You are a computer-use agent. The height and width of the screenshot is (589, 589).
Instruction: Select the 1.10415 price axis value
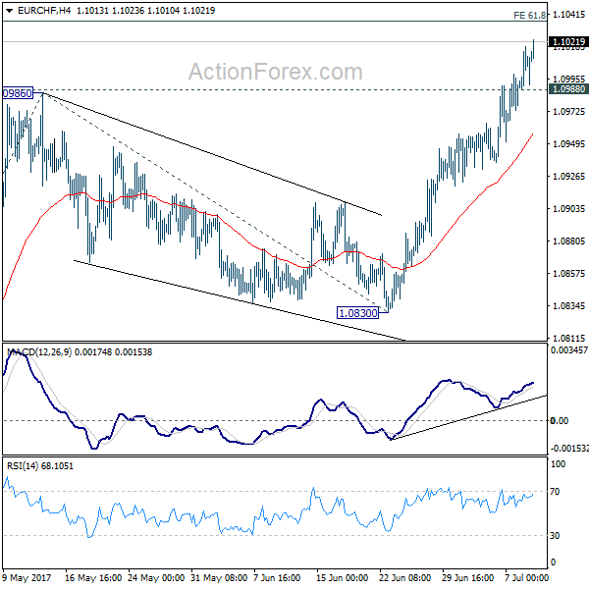pyautogui.click(x=569, y=15)
